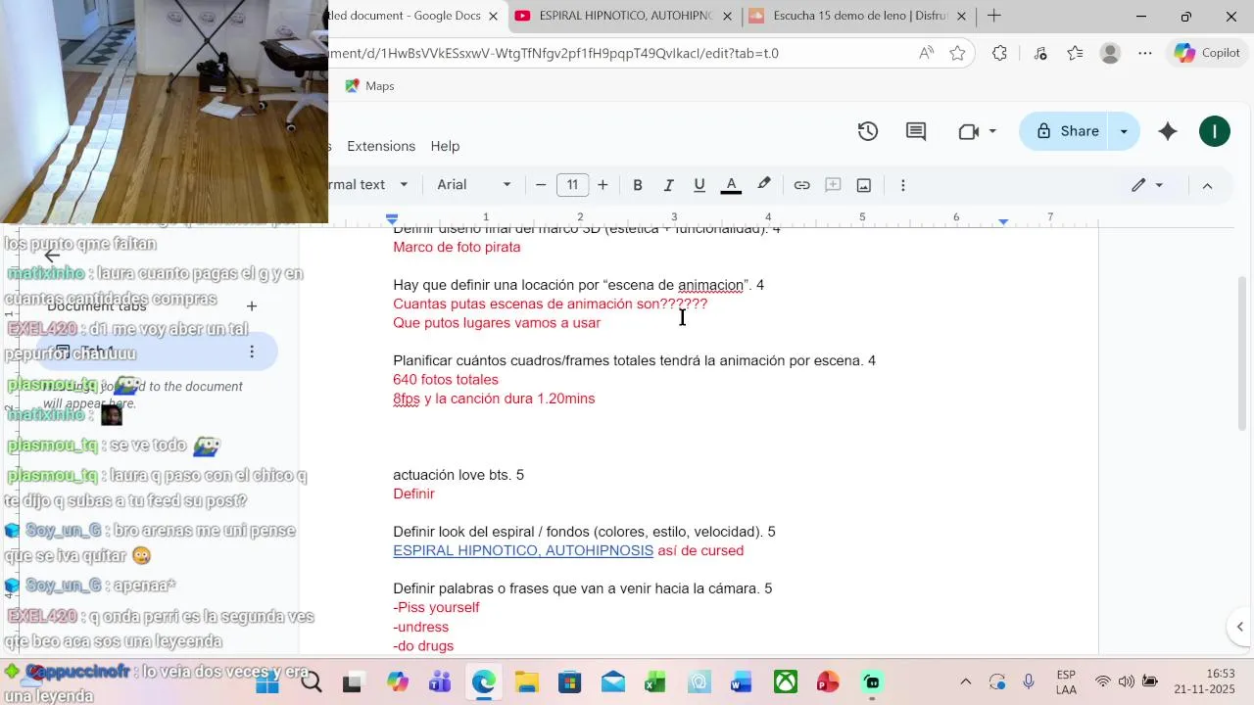Viewport: 1254px width, 705px height.
Task: Click the first line indent ruler marker
Action: pyautogui.click(x=392, y=215)
